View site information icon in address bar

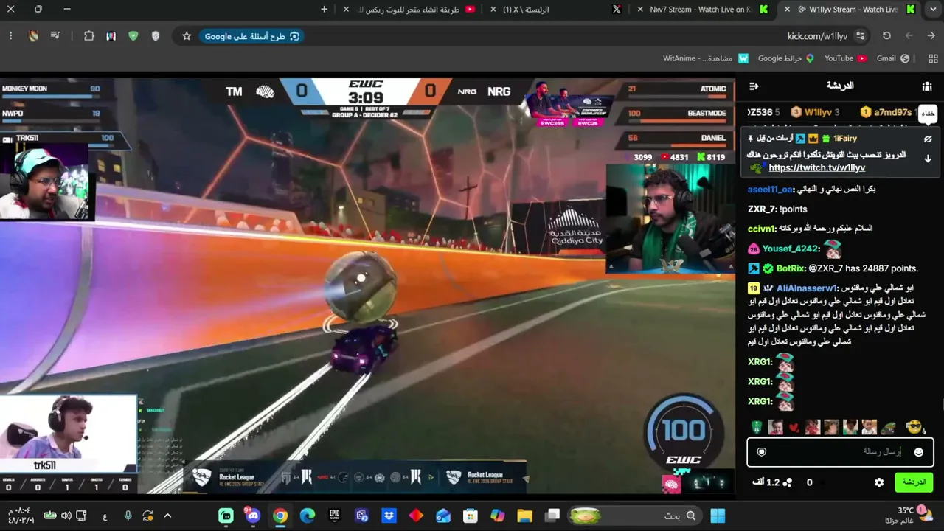pyautogui.click(x=860, y=36)
